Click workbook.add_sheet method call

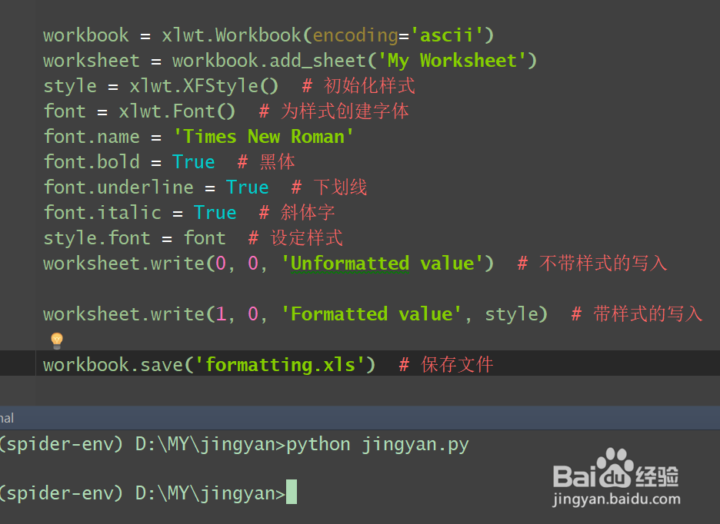269,61
